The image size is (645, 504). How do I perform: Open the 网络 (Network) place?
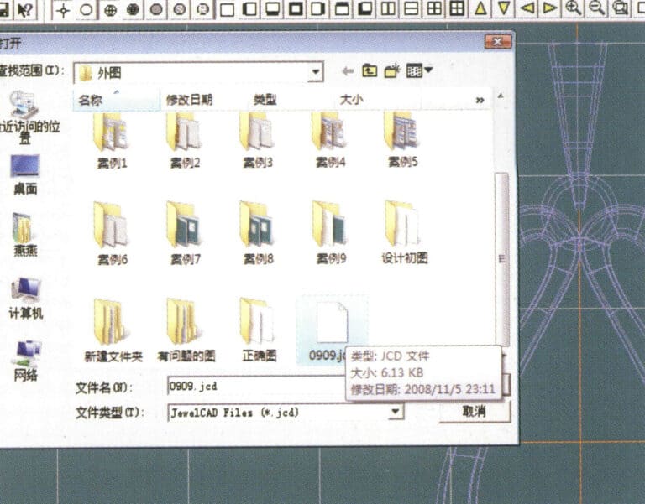pos(26,361)
